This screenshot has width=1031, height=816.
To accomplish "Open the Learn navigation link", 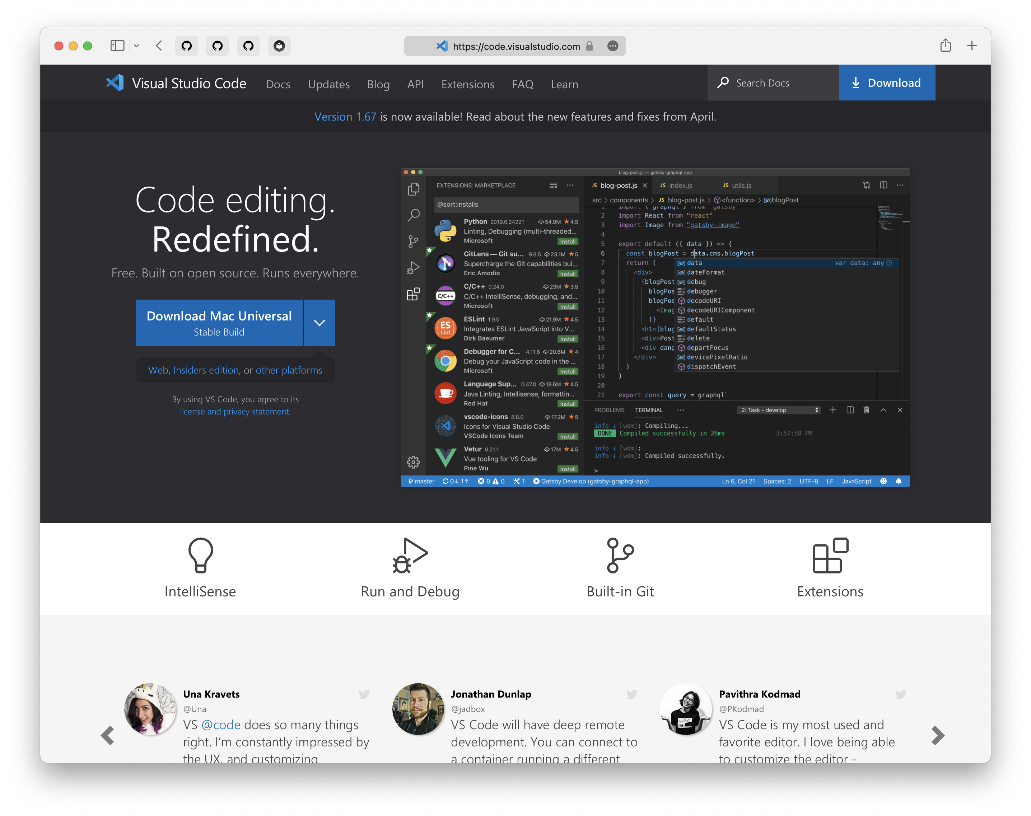I will click(x=564, y=84).
